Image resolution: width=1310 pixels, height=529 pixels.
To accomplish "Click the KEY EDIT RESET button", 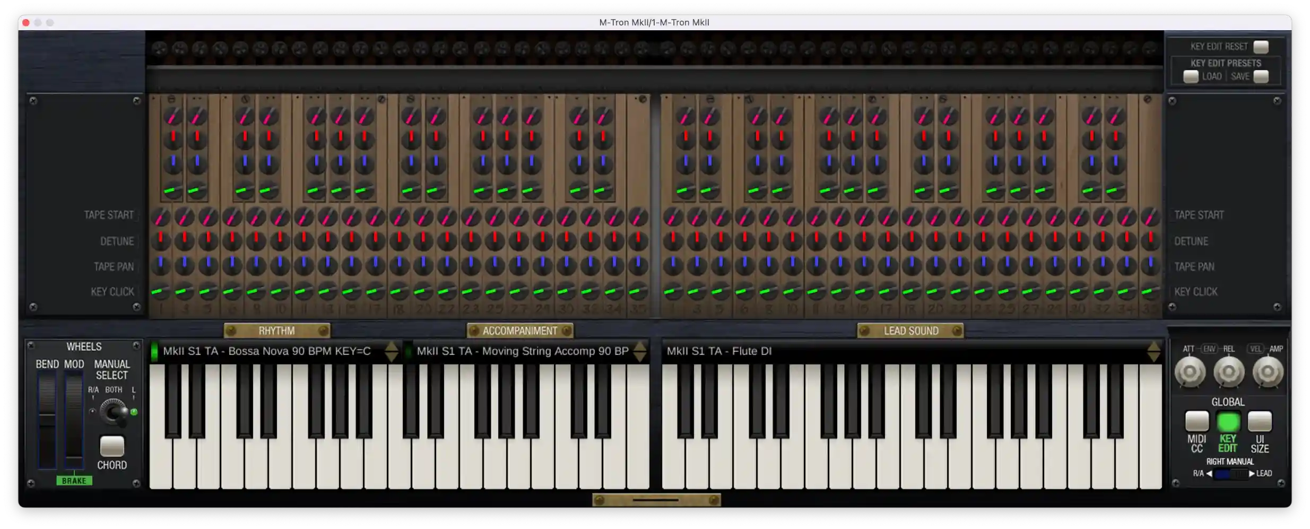I will tap(1261, 47).
